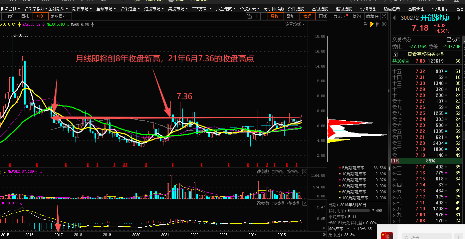Click 高级选股 button
Screen dimensions: 465x239
point(320,9)
